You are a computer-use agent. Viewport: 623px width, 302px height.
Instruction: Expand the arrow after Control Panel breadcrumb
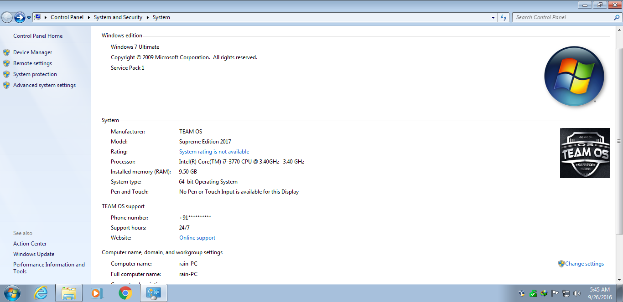88,17
